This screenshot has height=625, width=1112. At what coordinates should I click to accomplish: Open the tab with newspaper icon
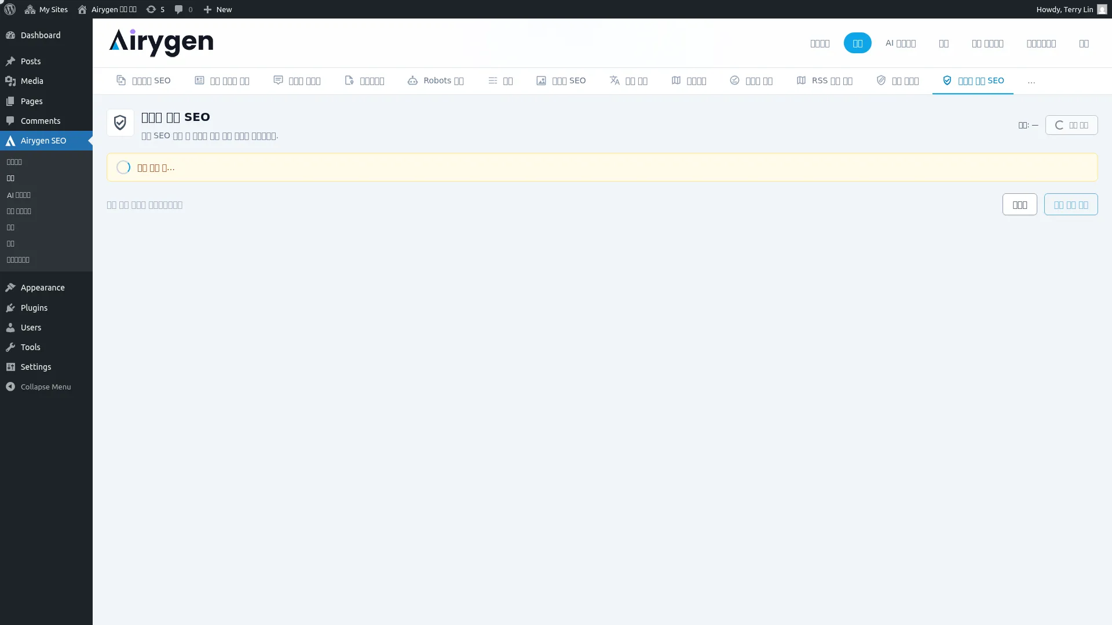[222, 80]
